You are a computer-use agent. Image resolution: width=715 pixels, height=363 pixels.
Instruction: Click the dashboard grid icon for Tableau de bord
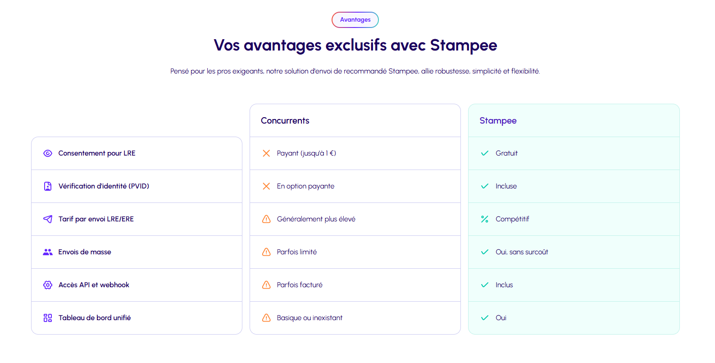[x=48, y=318]
